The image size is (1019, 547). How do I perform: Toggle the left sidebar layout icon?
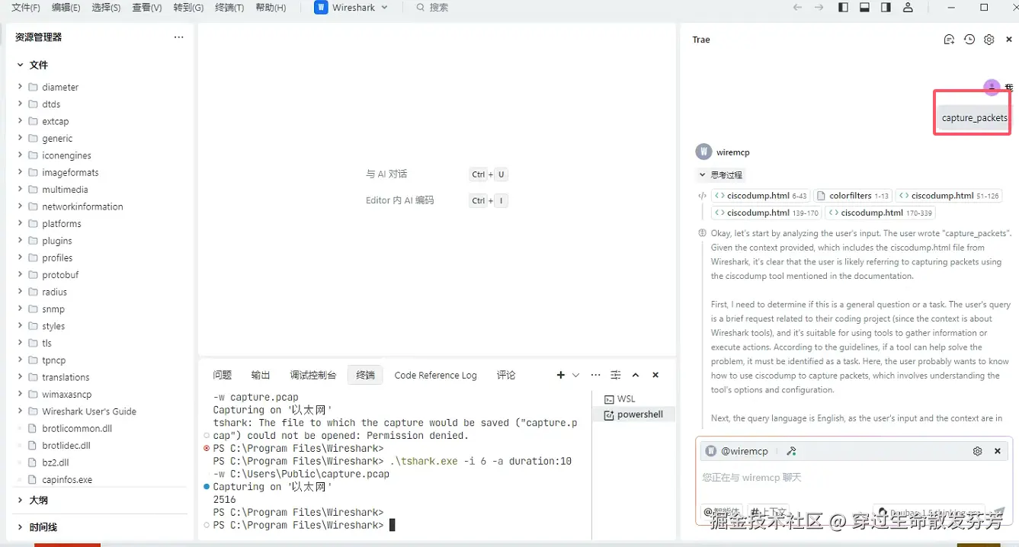tap(843, 8)
